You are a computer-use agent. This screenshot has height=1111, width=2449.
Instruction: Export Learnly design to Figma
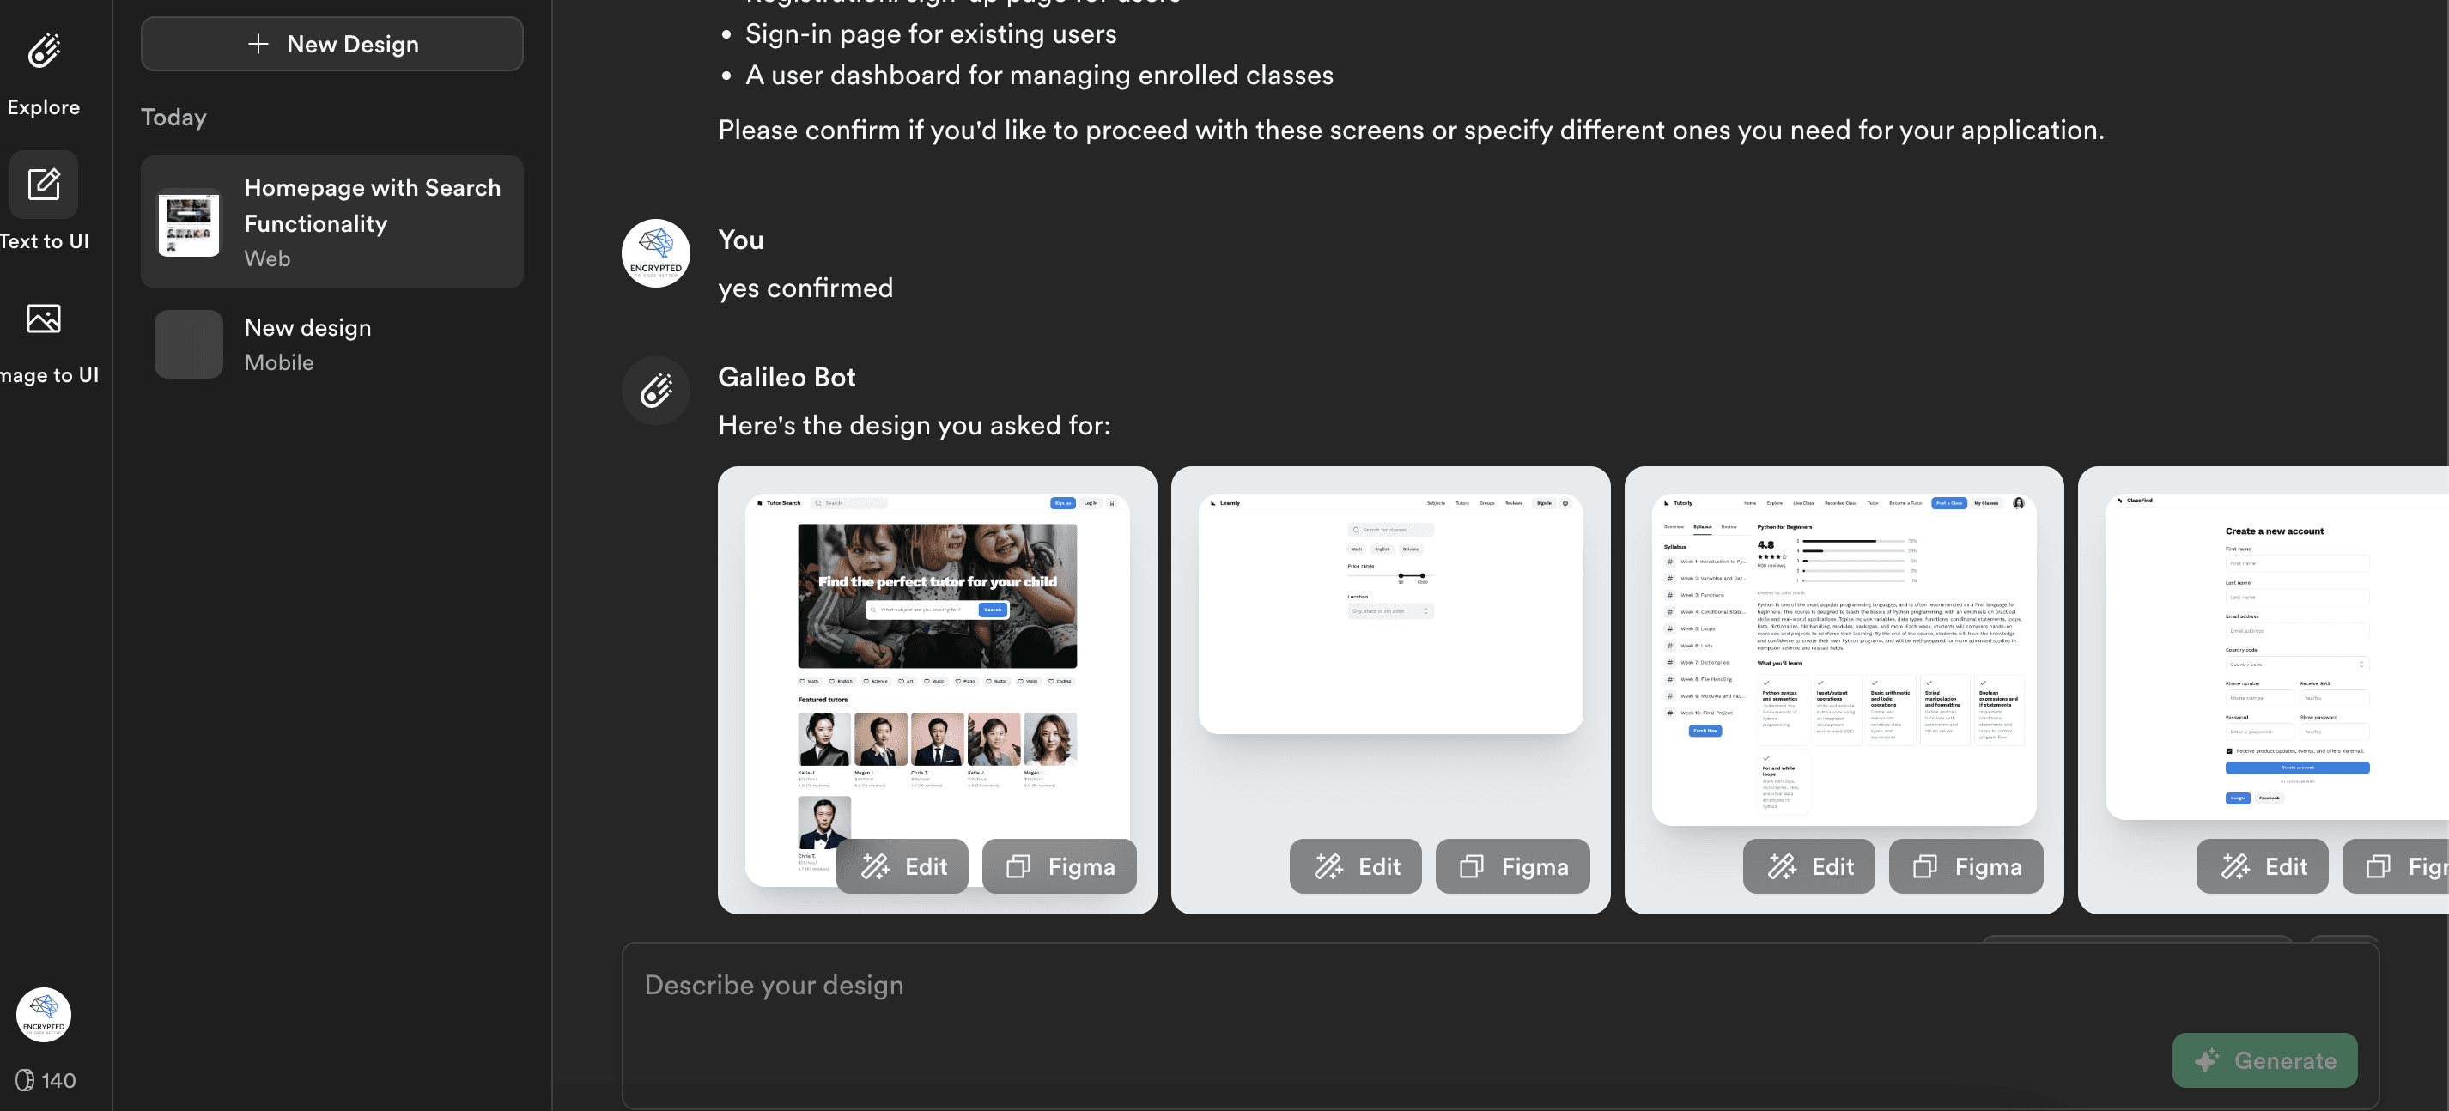pyautogui.click(x=1512, y=867)
